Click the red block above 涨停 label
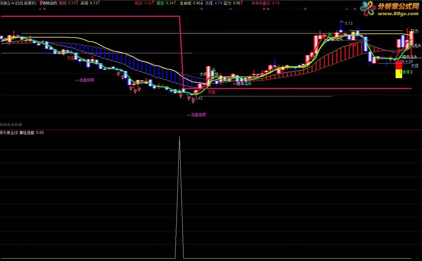 [x=399, y=65]
